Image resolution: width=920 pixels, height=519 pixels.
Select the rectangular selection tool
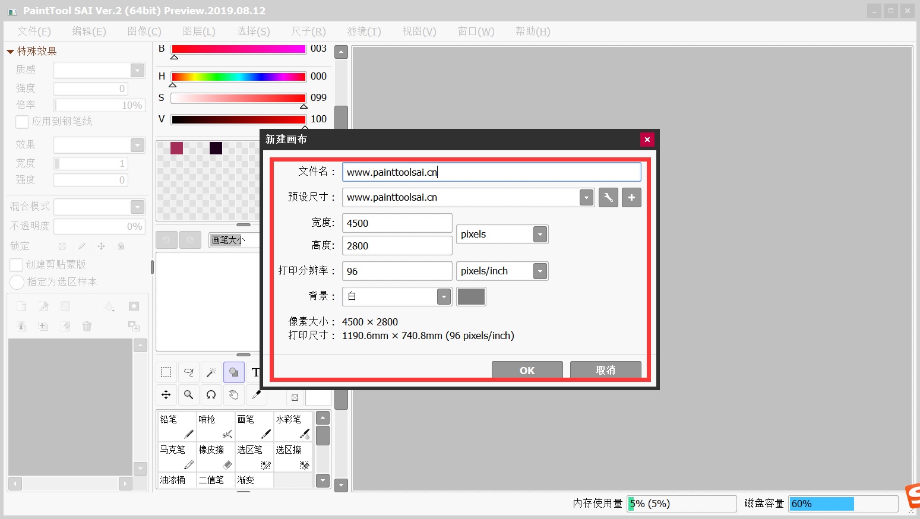[166, 372]
